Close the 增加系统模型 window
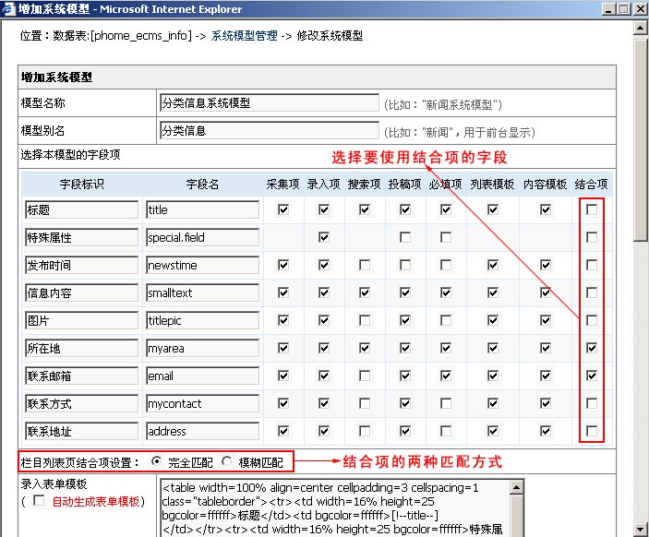Screen dimensions: 649x537 [x=639, y=9]
